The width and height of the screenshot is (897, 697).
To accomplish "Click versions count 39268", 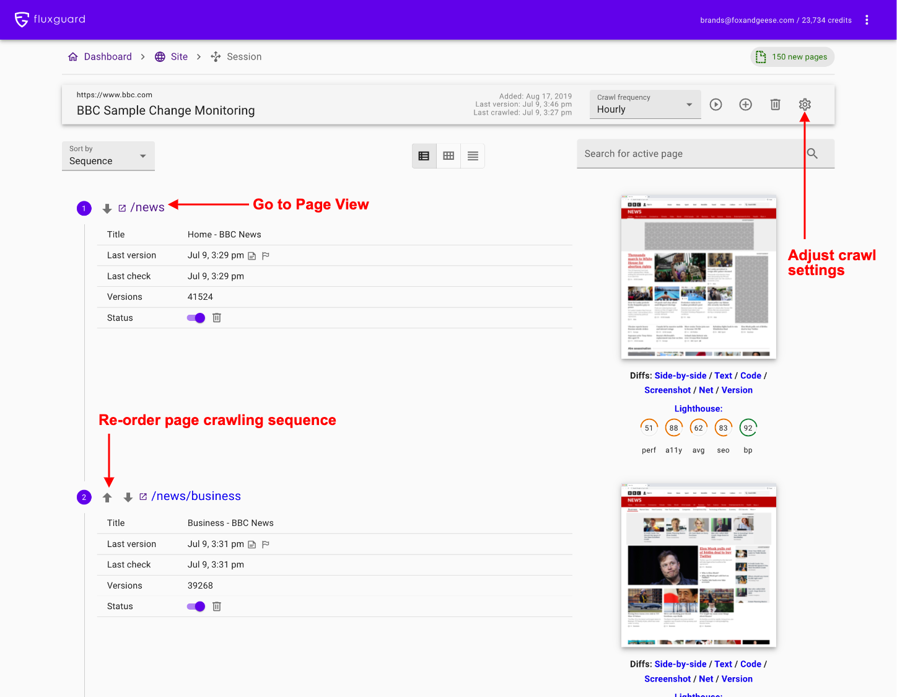I will click(200, 586).
